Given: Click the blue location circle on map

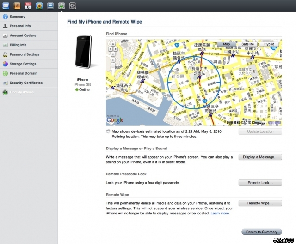Looking at the screenshot, I should point(194,83).
